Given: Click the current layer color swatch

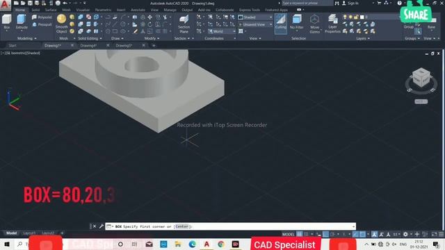Looking at the screenshot, I should (x=362, y=17).
